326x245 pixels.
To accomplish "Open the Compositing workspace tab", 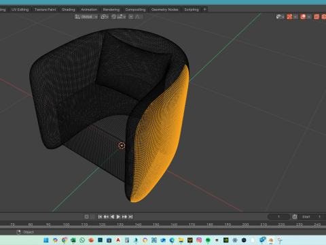I will click(x=135, y=10).
